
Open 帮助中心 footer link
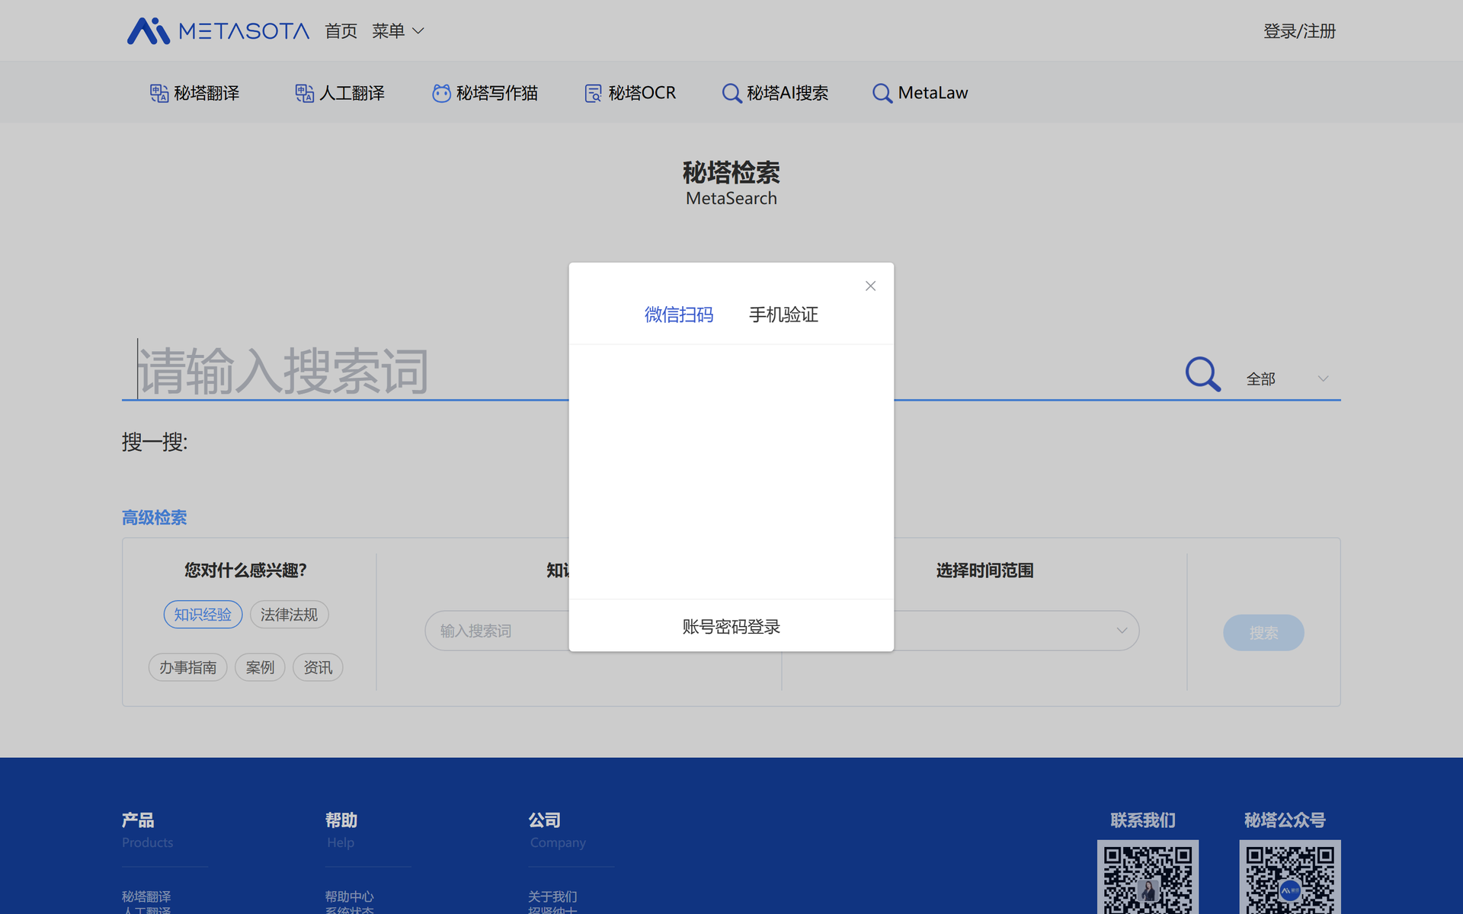349,896
